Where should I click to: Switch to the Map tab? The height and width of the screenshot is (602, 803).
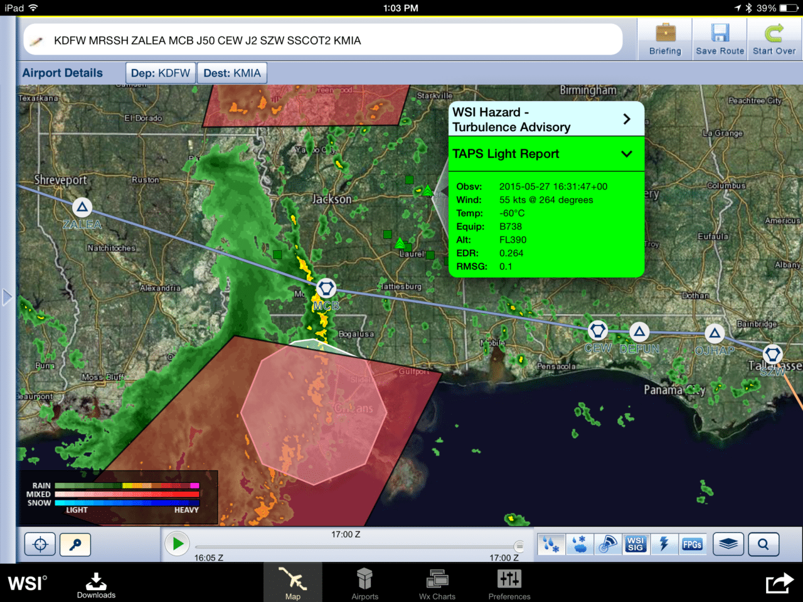coord(292,583)
